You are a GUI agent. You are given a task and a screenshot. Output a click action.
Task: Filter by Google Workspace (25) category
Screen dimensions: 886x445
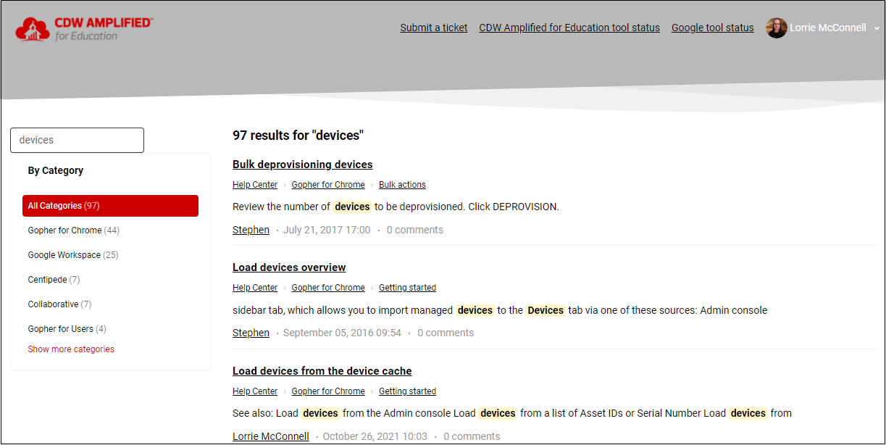point(72,255)
